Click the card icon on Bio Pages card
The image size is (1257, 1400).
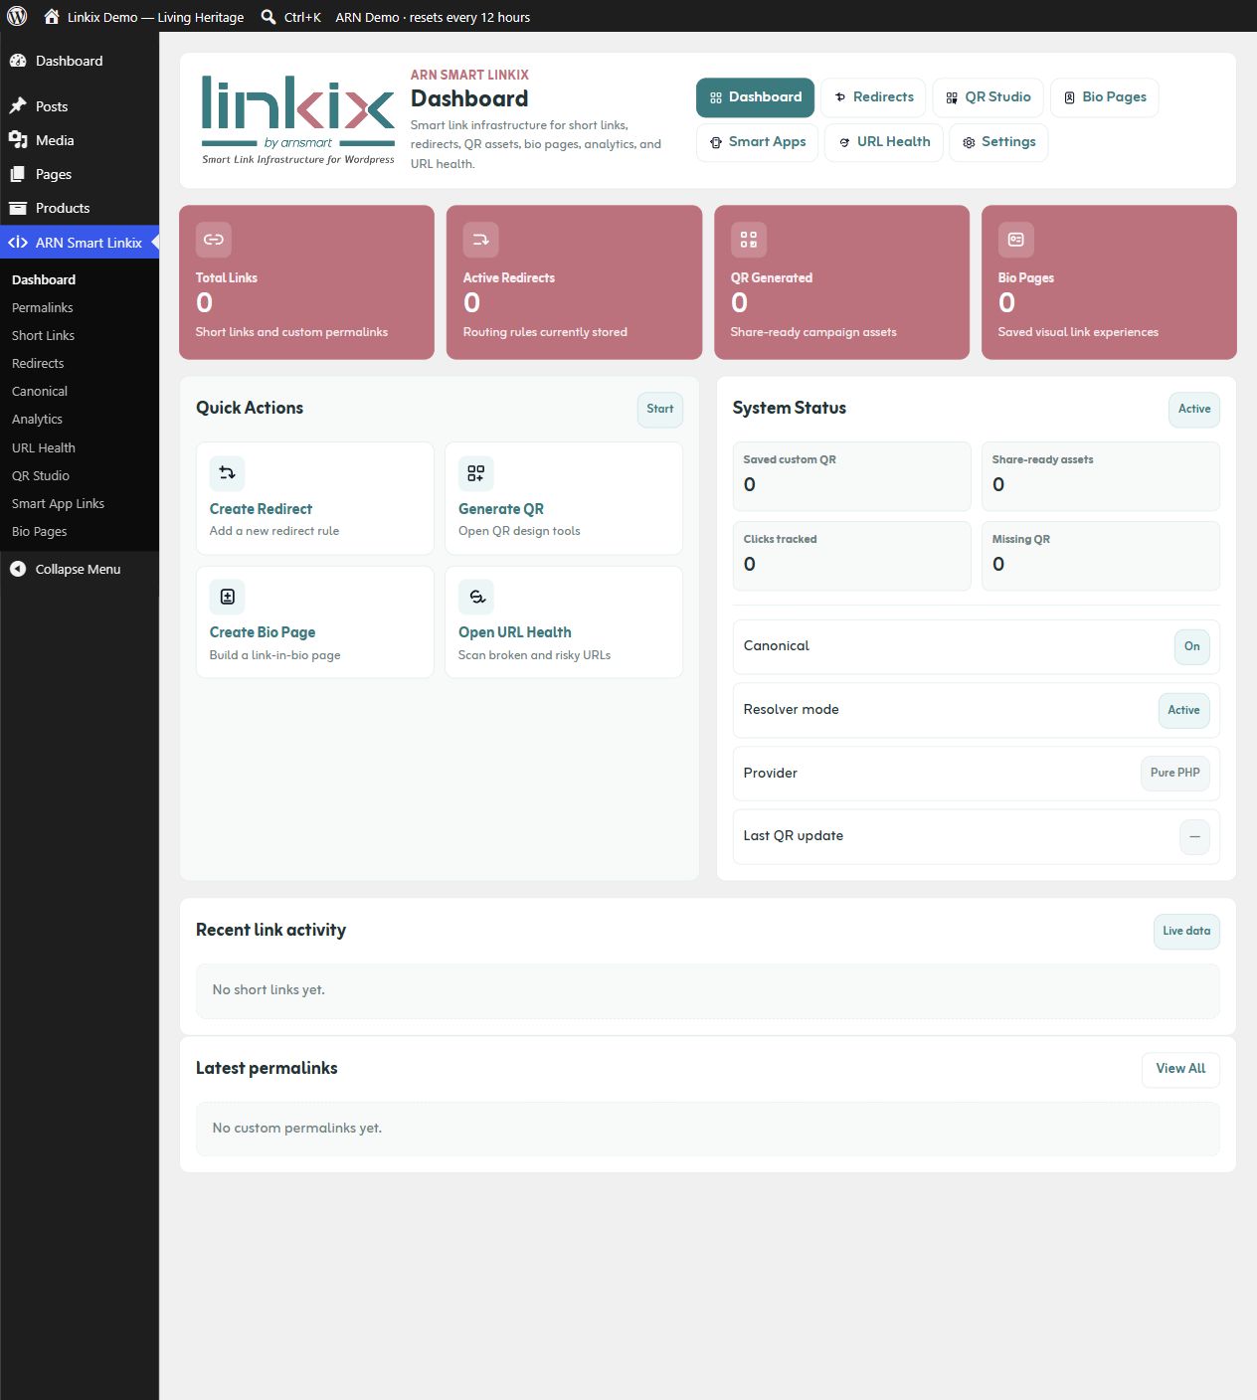[1016, 240]
